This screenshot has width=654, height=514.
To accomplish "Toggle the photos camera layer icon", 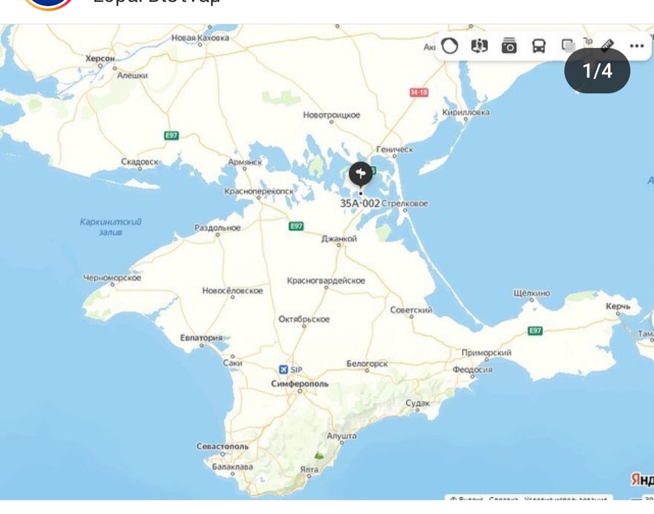I will [509, 46].
